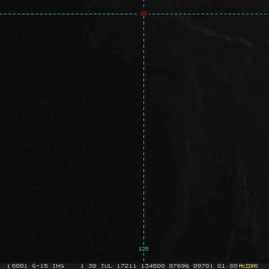The image size is (269, 269).
Task: Click the white dashed latitude line left portion
Action: click(67, 14)
